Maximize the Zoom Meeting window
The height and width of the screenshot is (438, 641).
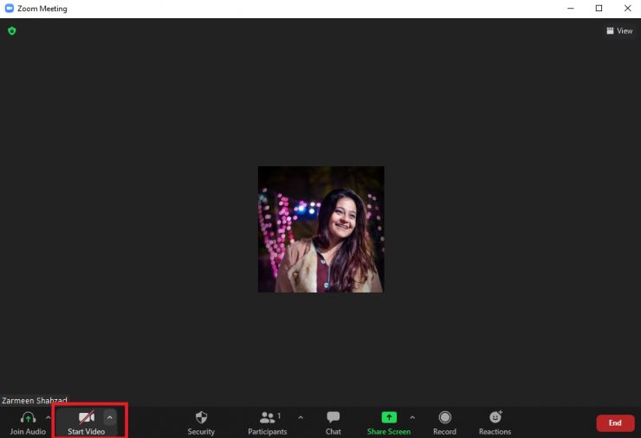599,8
